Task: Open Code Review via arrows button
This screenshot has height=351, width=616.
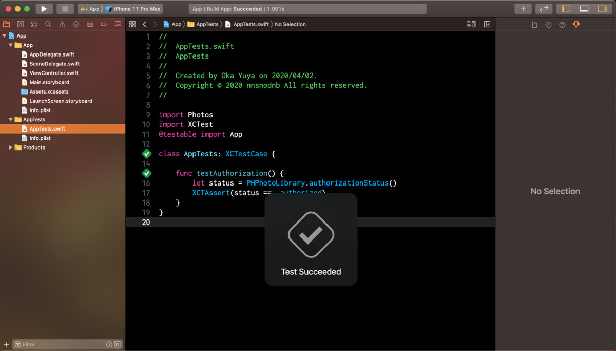Action: tap(544, 9)
